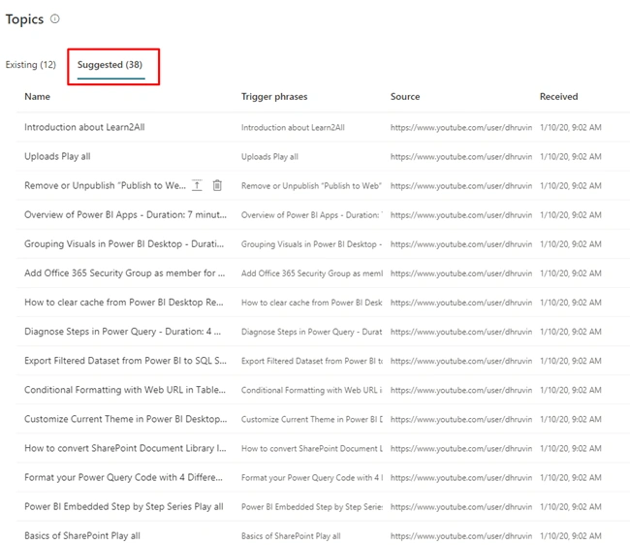Click the add-to-existing upload icon on Remove or Unpublish row

pos(197,185)
